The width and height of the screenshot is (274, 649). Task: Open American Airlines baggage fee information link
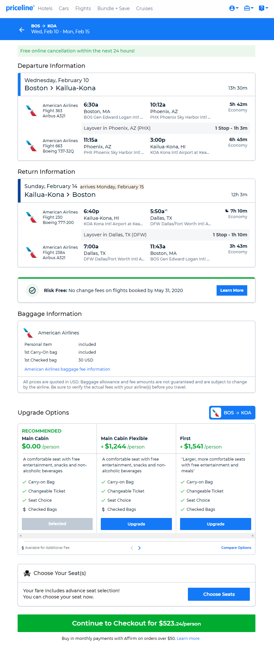tap(67, 369)
